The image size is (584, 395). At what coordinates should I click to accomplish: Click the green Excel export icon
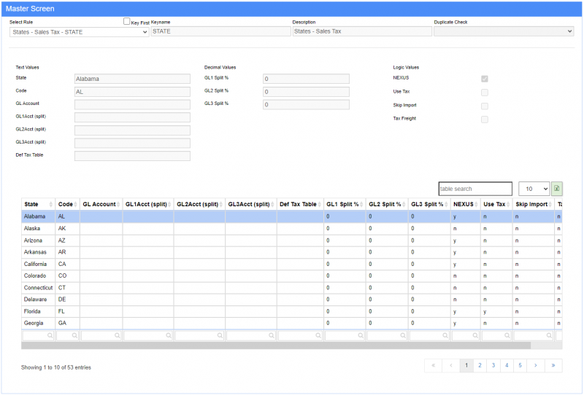point(557,189)
